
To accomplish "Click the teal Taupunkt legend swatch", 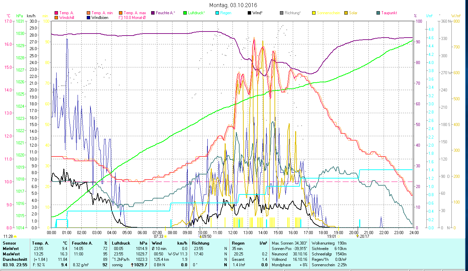I will (x=378, y=13).
